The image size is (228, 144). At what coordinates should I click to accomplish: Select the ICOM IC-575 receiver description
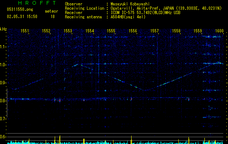tap(145, 13)
